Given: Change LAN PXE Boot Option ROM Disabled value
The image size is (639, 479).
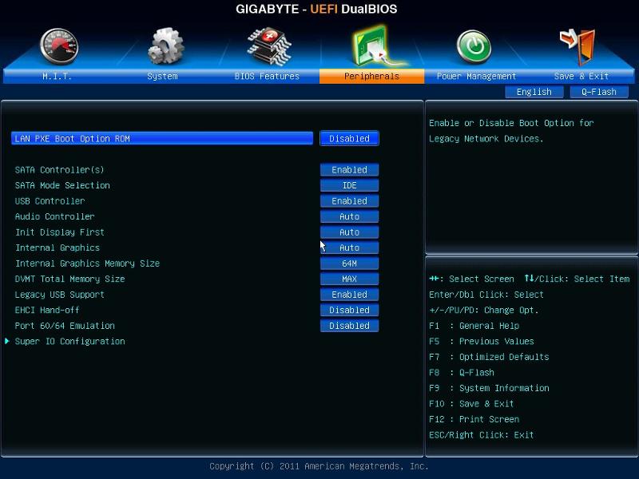Looking at the screenshot, I should [349, 138].
